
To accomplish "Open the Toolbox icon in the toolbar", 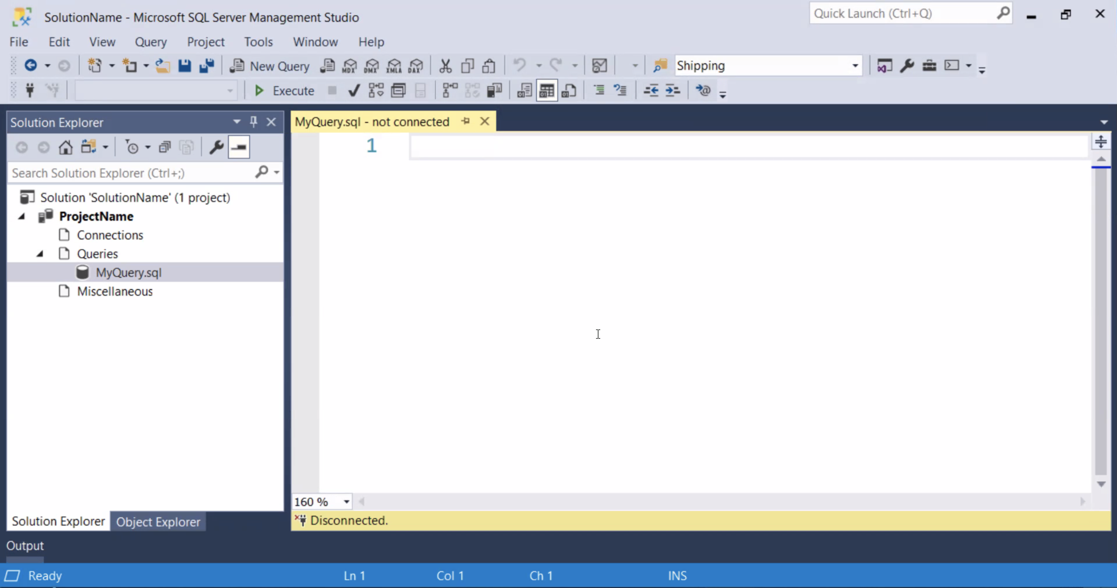I will point(929,66).
